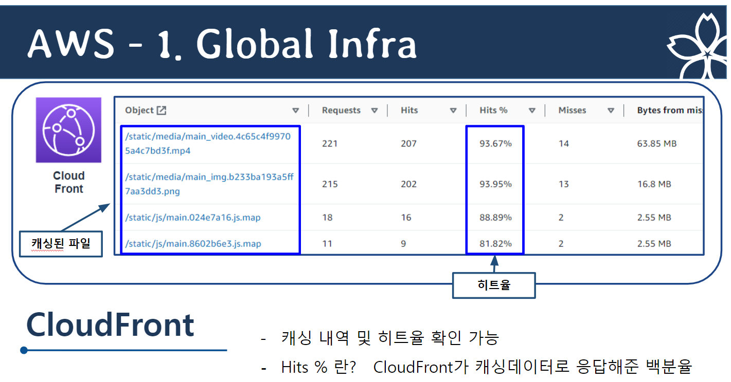Viewport: 731px width, 382px height.
Task: Open the main_img png object link
Action: tap(209, 184)
